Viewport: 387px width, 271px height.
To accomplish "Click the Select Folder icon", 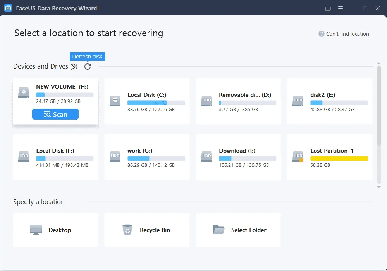I will [219, 229].
